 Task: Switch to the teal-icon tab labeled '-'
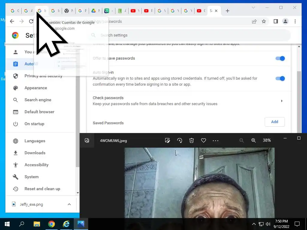[x=109, y=11]
